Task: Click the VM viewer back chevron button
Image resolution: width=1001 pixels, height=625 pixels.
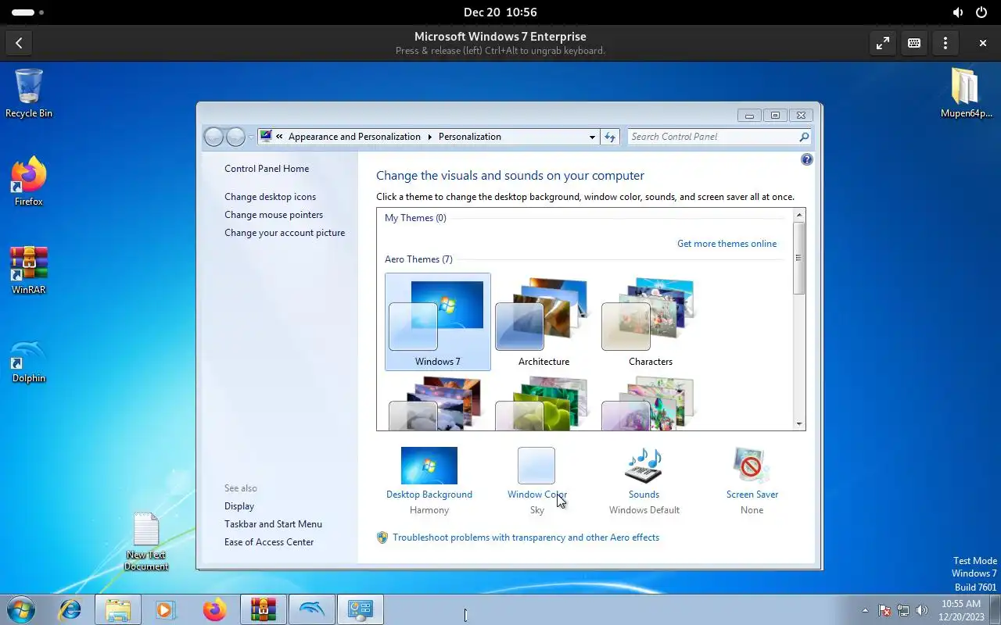Action: pos(19,43)
